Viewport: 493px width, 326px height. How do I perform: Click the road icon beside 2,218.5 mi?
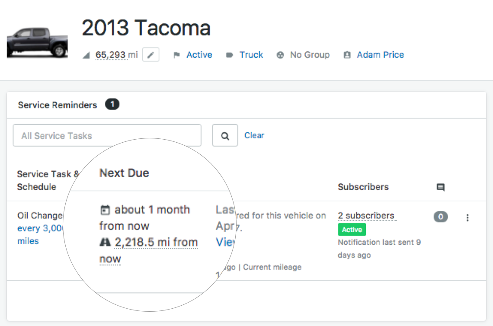[x=105, y=243]
